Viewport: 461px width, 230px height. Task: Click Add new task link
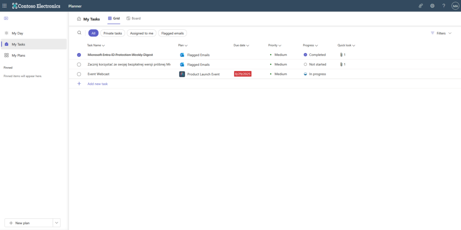tap(97, 84)
